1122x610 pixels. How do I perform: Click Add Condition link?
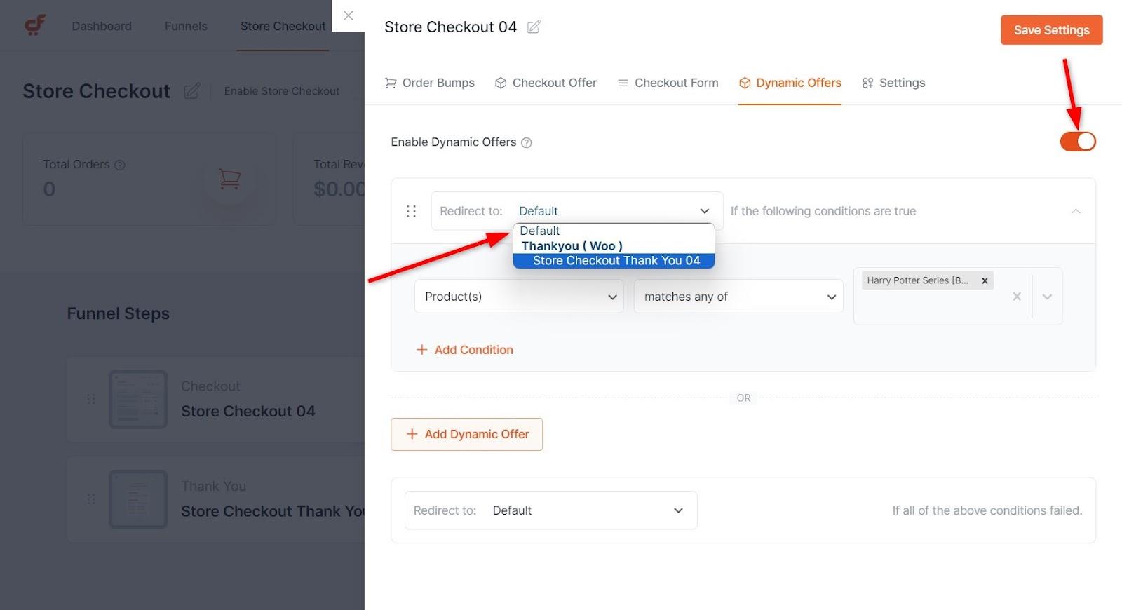coord(465,350)
